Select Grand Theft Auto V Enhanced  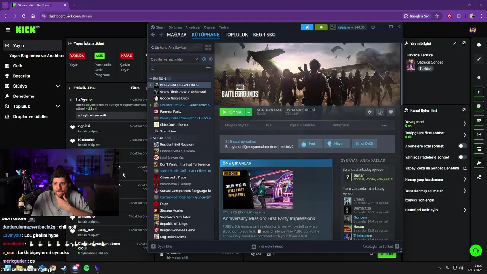click(183, 92)
